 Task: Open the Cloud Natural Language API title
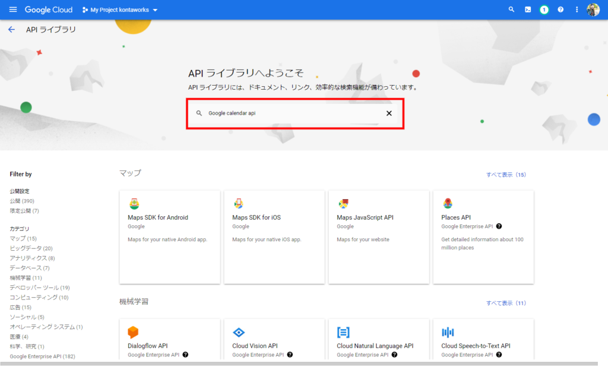[x=375, y=346]
